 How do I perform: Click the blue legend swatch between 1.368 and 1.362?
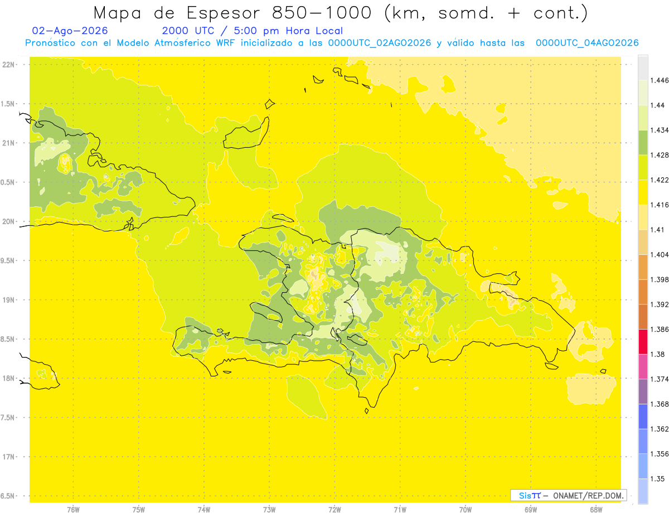click(643, 416)
